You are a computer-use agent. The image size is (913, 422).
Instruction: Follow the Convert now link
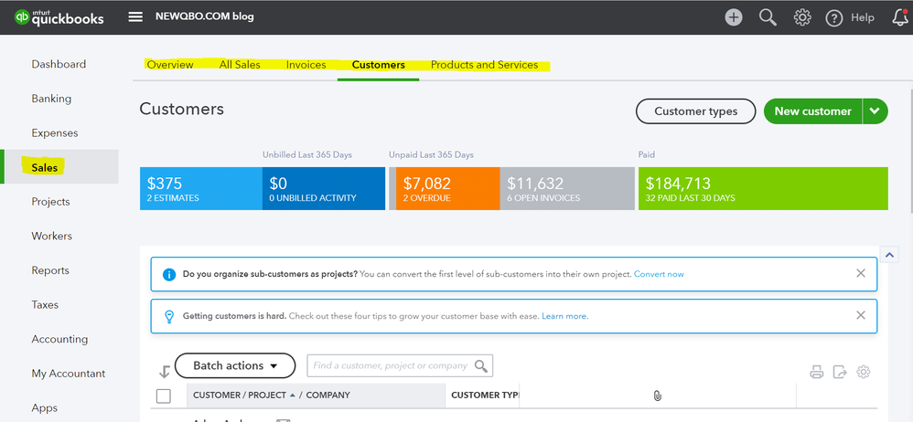tap(659, 274)
